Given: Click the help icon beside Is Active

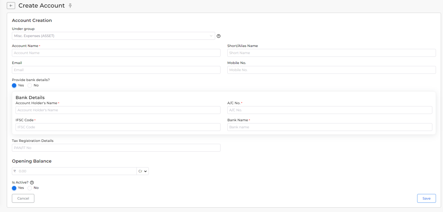Looking at the screenshot, I should (32, 182).
